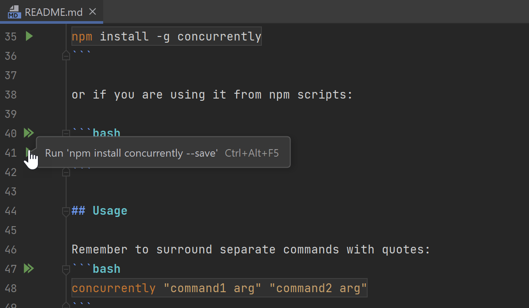This screenshot has height=308, width=529.
Task: Click run-all double arrow on line 40
Action: pyautogui.click(x=29, y=133)
